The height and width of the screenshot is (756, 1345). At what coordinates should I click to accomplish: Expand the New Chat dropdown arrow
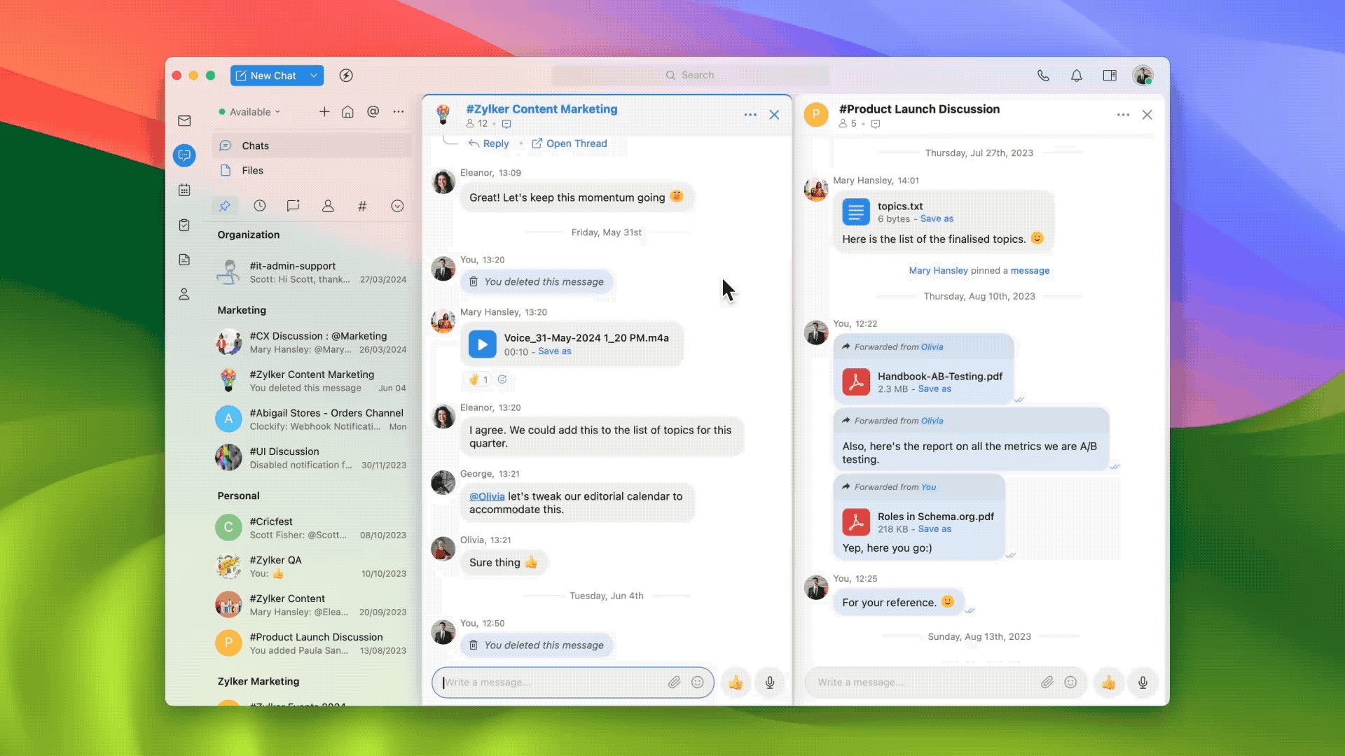tap(314, 76)
